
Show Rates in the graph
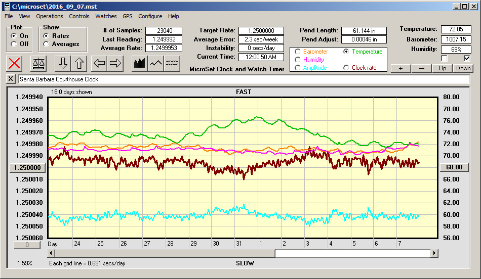pyautogui.click(x=46, y=36)
